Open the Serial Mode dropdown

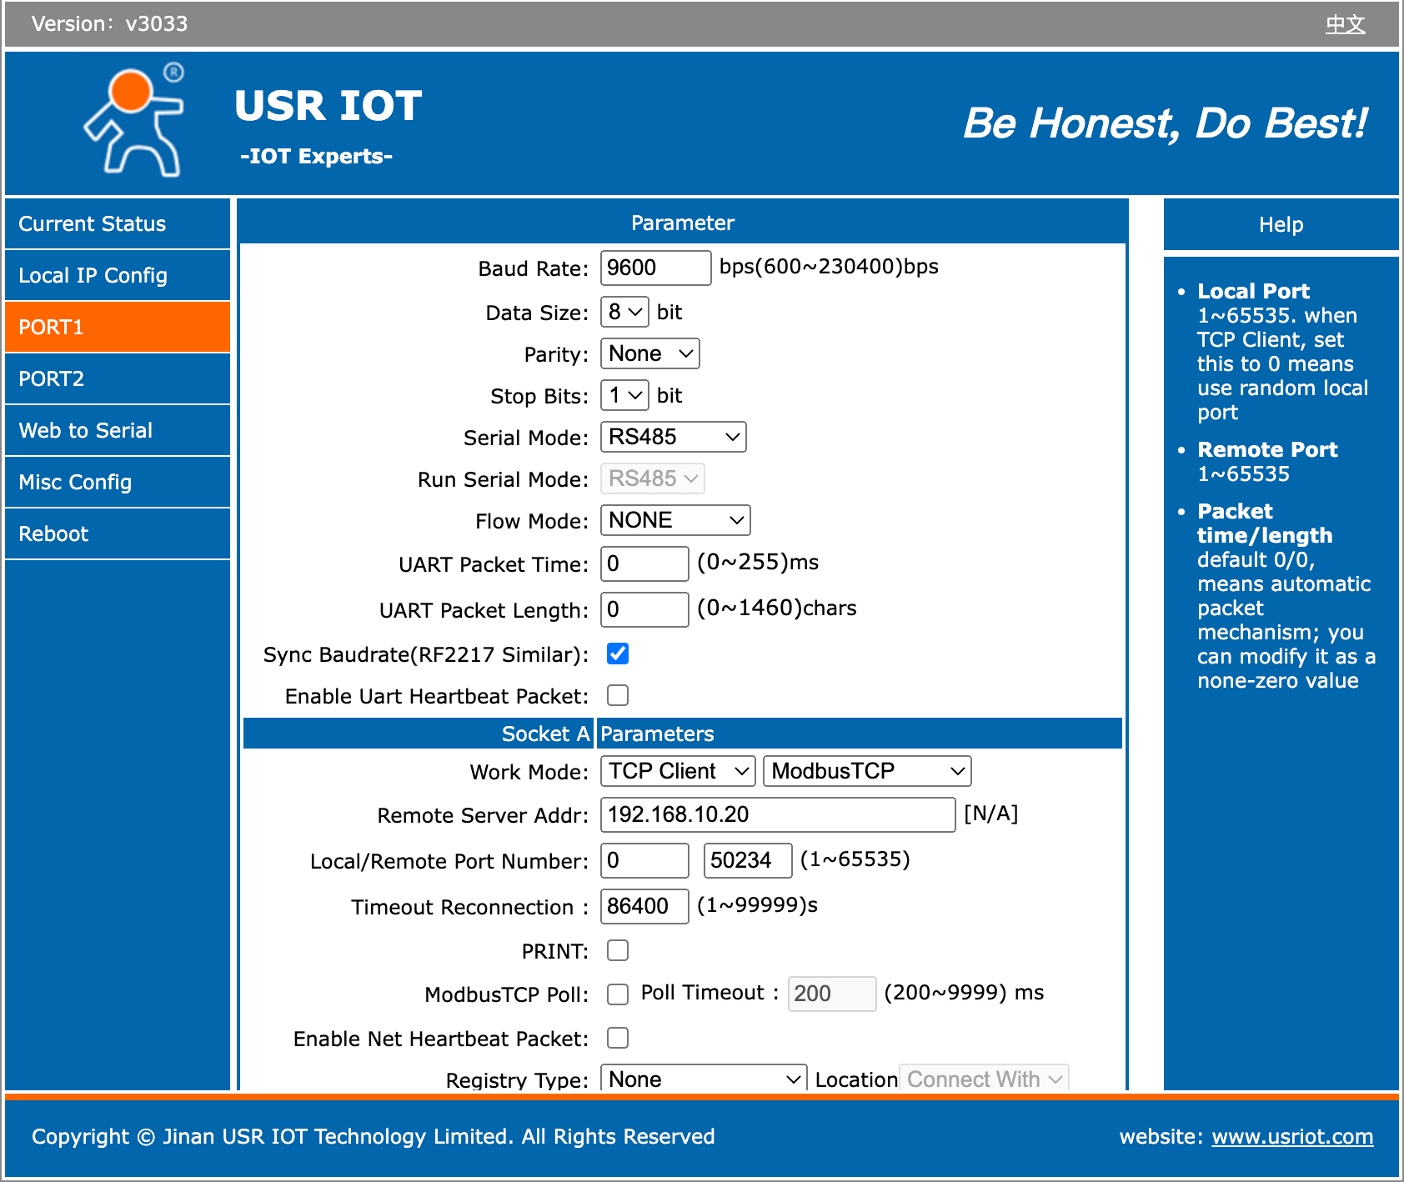[x=672, y=437]
